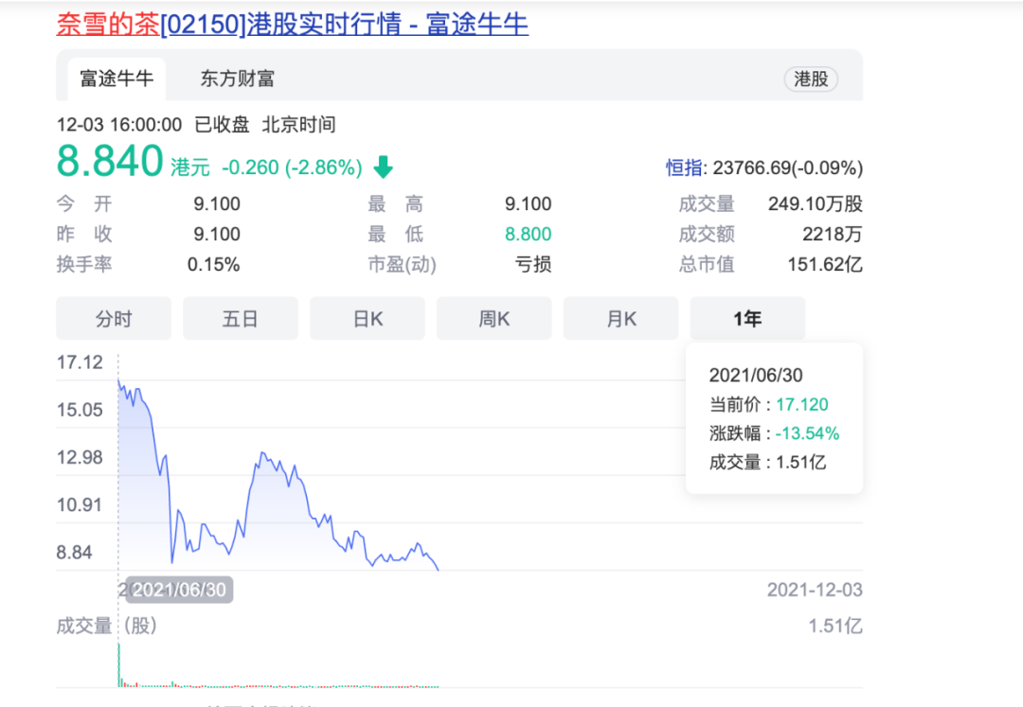Click the 总市值 value 151.62亿

point(825,264)
